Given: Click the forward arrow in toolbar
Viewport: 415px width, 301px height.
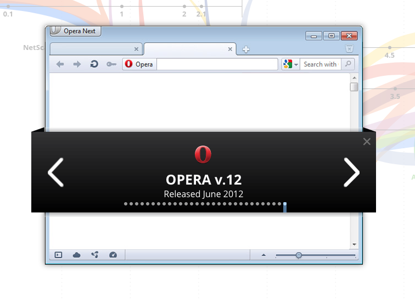Looking at the screenshot, I should [77, 64].
